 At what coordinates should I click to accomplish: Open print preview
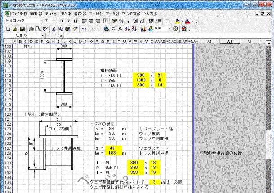(x=38, y=29)
